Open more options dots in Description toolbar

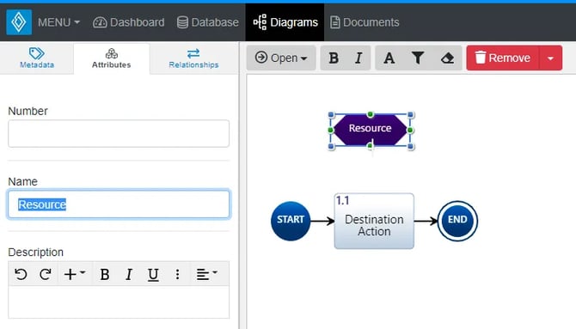click(x=177, y=274)
